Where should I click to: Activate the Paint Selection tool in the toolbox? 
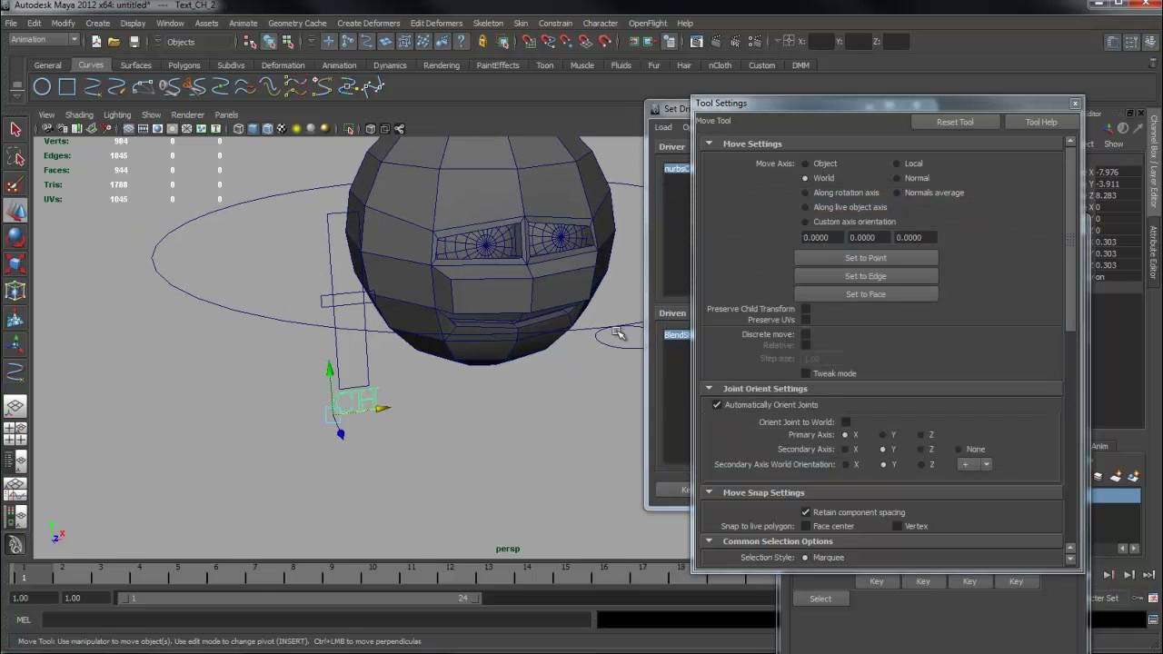tap(15, 184)
